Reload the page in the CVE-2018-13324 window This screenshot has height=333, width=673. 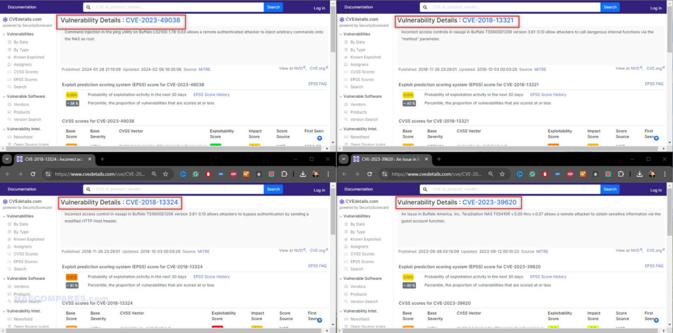pyautogui.click(x=33, y=174)
